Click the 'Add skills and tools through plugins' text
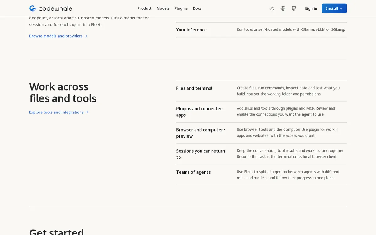Screen dimensions: 376x235 [x=286, y=111]
